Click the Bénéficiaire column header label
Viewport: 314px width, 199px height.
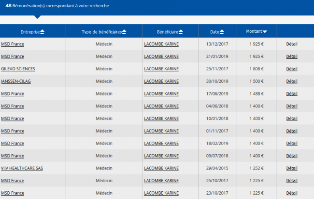tap(168, 32)
